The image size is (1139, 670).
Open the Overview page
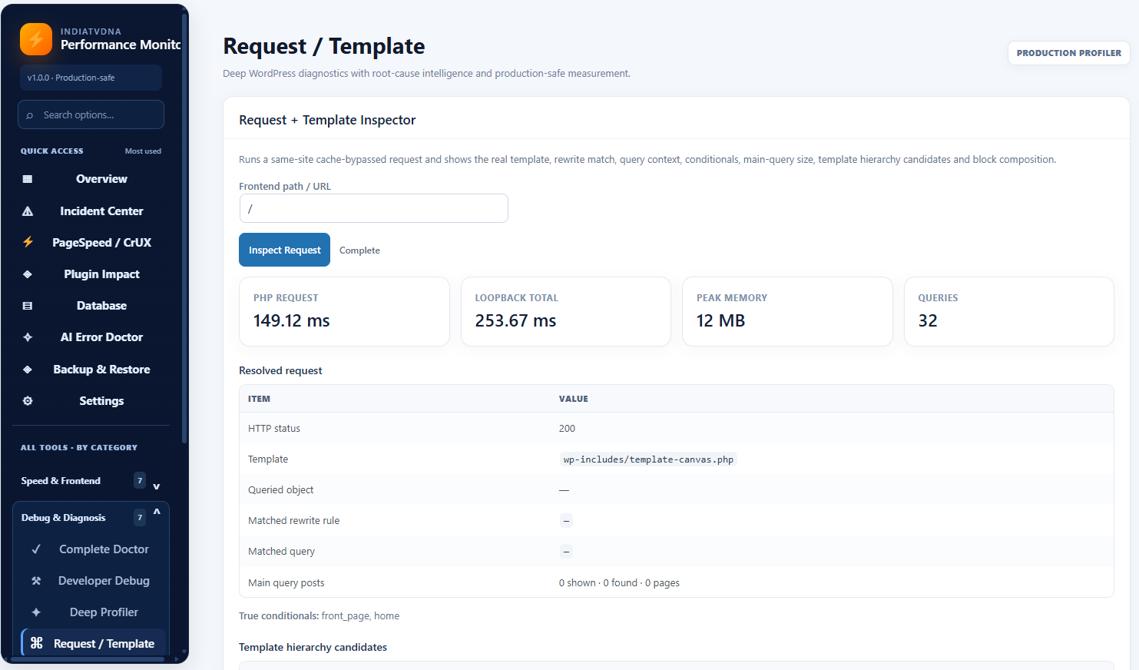(x=91, y=179)
